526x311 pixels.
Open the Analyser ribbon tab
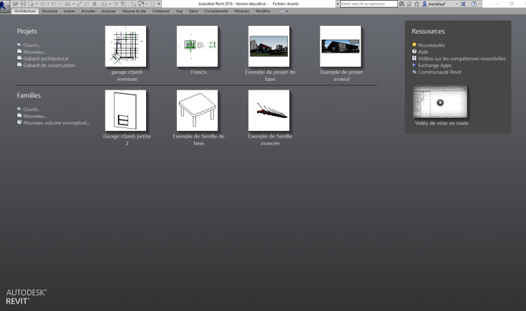pos(108,11)
